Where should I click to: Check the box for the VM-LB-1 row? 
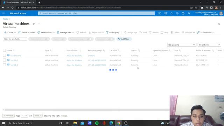4,60
